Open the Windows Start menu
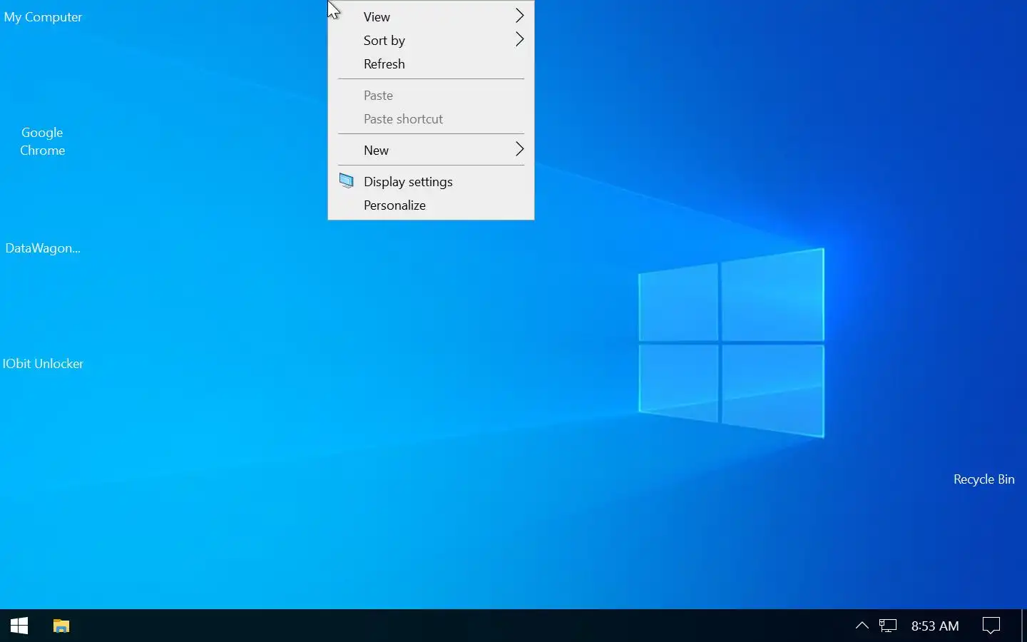This screenshot has height=642, width=1027. pyautogui.click(x=19, y=626)
